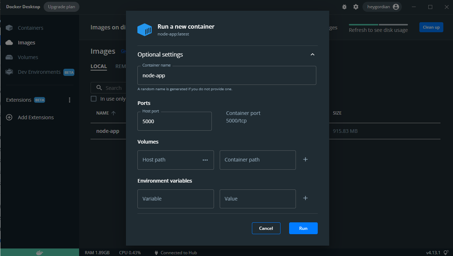This screenshot has height=256, width=453.
Task: Open the Volumes section
Action: tap(28, 57)
